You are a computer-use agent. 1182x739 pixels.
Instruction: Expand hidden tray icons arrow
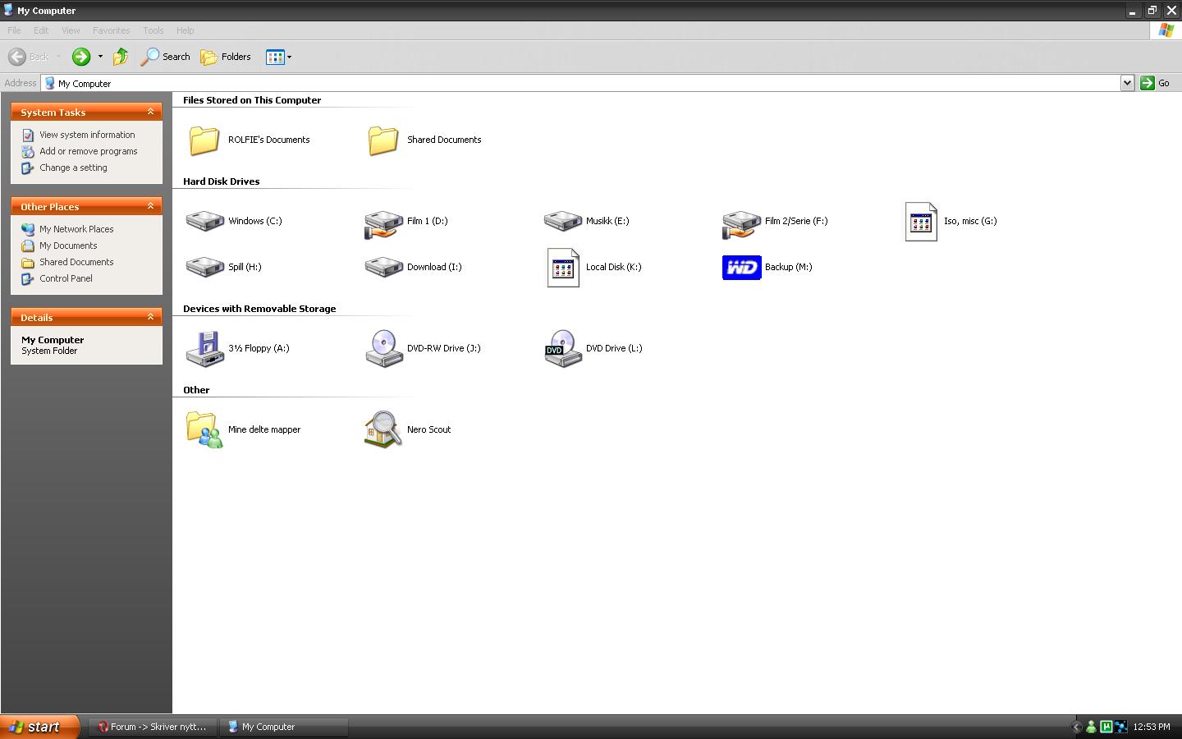click(1076, 727)
